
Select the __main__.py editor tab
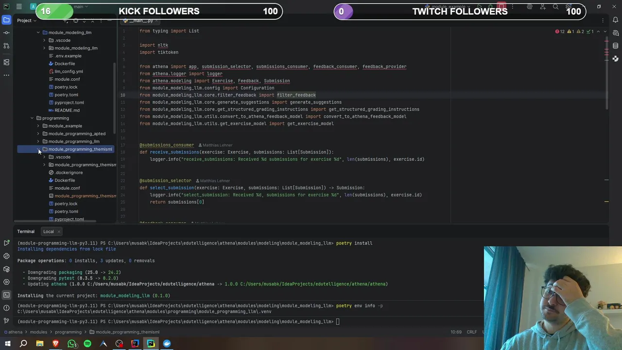coord(141,20)
